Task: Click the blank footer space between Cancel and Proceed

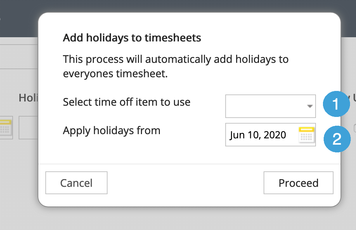Action: pyautogui.click(x=185, y=183)
